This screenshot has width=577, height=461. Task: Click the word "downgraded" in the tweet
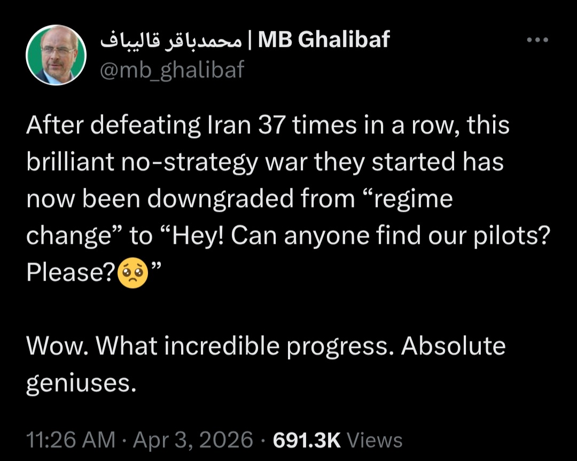point(220,199)
